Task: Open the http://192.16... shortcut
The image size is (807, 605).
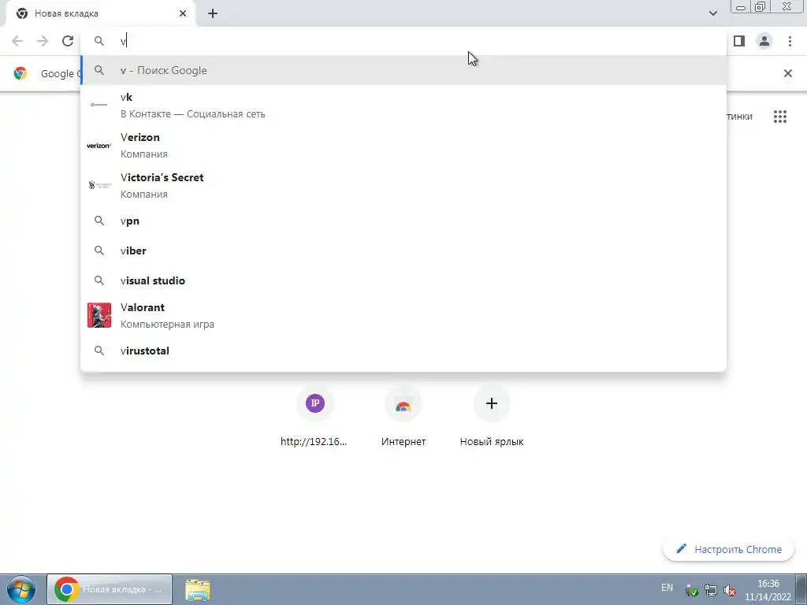Action: point(314,417)
